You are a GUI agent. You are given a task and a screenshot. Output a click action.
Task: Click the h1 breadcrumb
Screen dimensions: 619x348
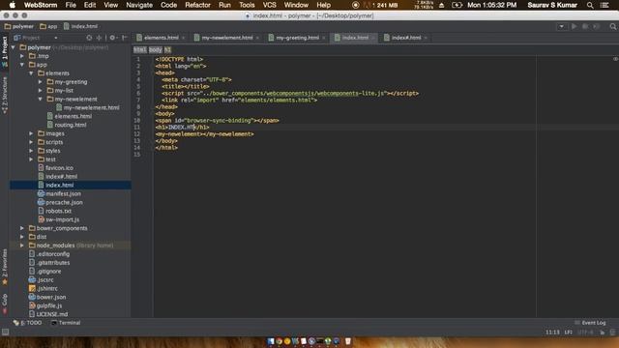(167, 49)
